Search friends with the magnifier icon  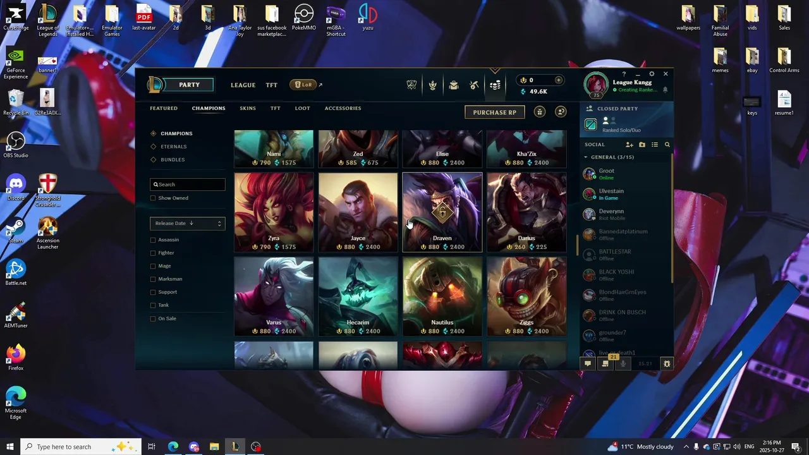coord(667,145)
